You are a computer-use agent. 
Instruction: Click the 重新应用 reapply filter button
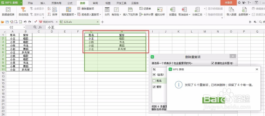[x=37, y=14]
